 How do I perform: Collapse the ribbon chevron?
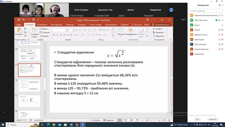[171, 40]
